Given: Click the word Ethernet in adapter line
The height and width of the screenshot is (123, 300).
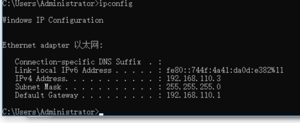Looking at the screenshot, I should (x=19, y=45).
